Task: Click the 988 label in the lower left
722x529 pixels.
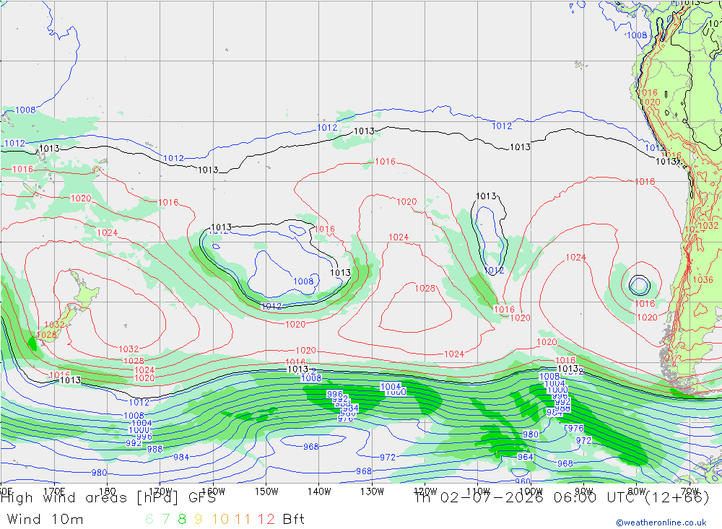Action: click(x=155, y=449)
